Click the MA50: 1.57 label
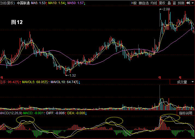Image resolution: width=195 pixels, height=139 pixels. tap(76, 3)
